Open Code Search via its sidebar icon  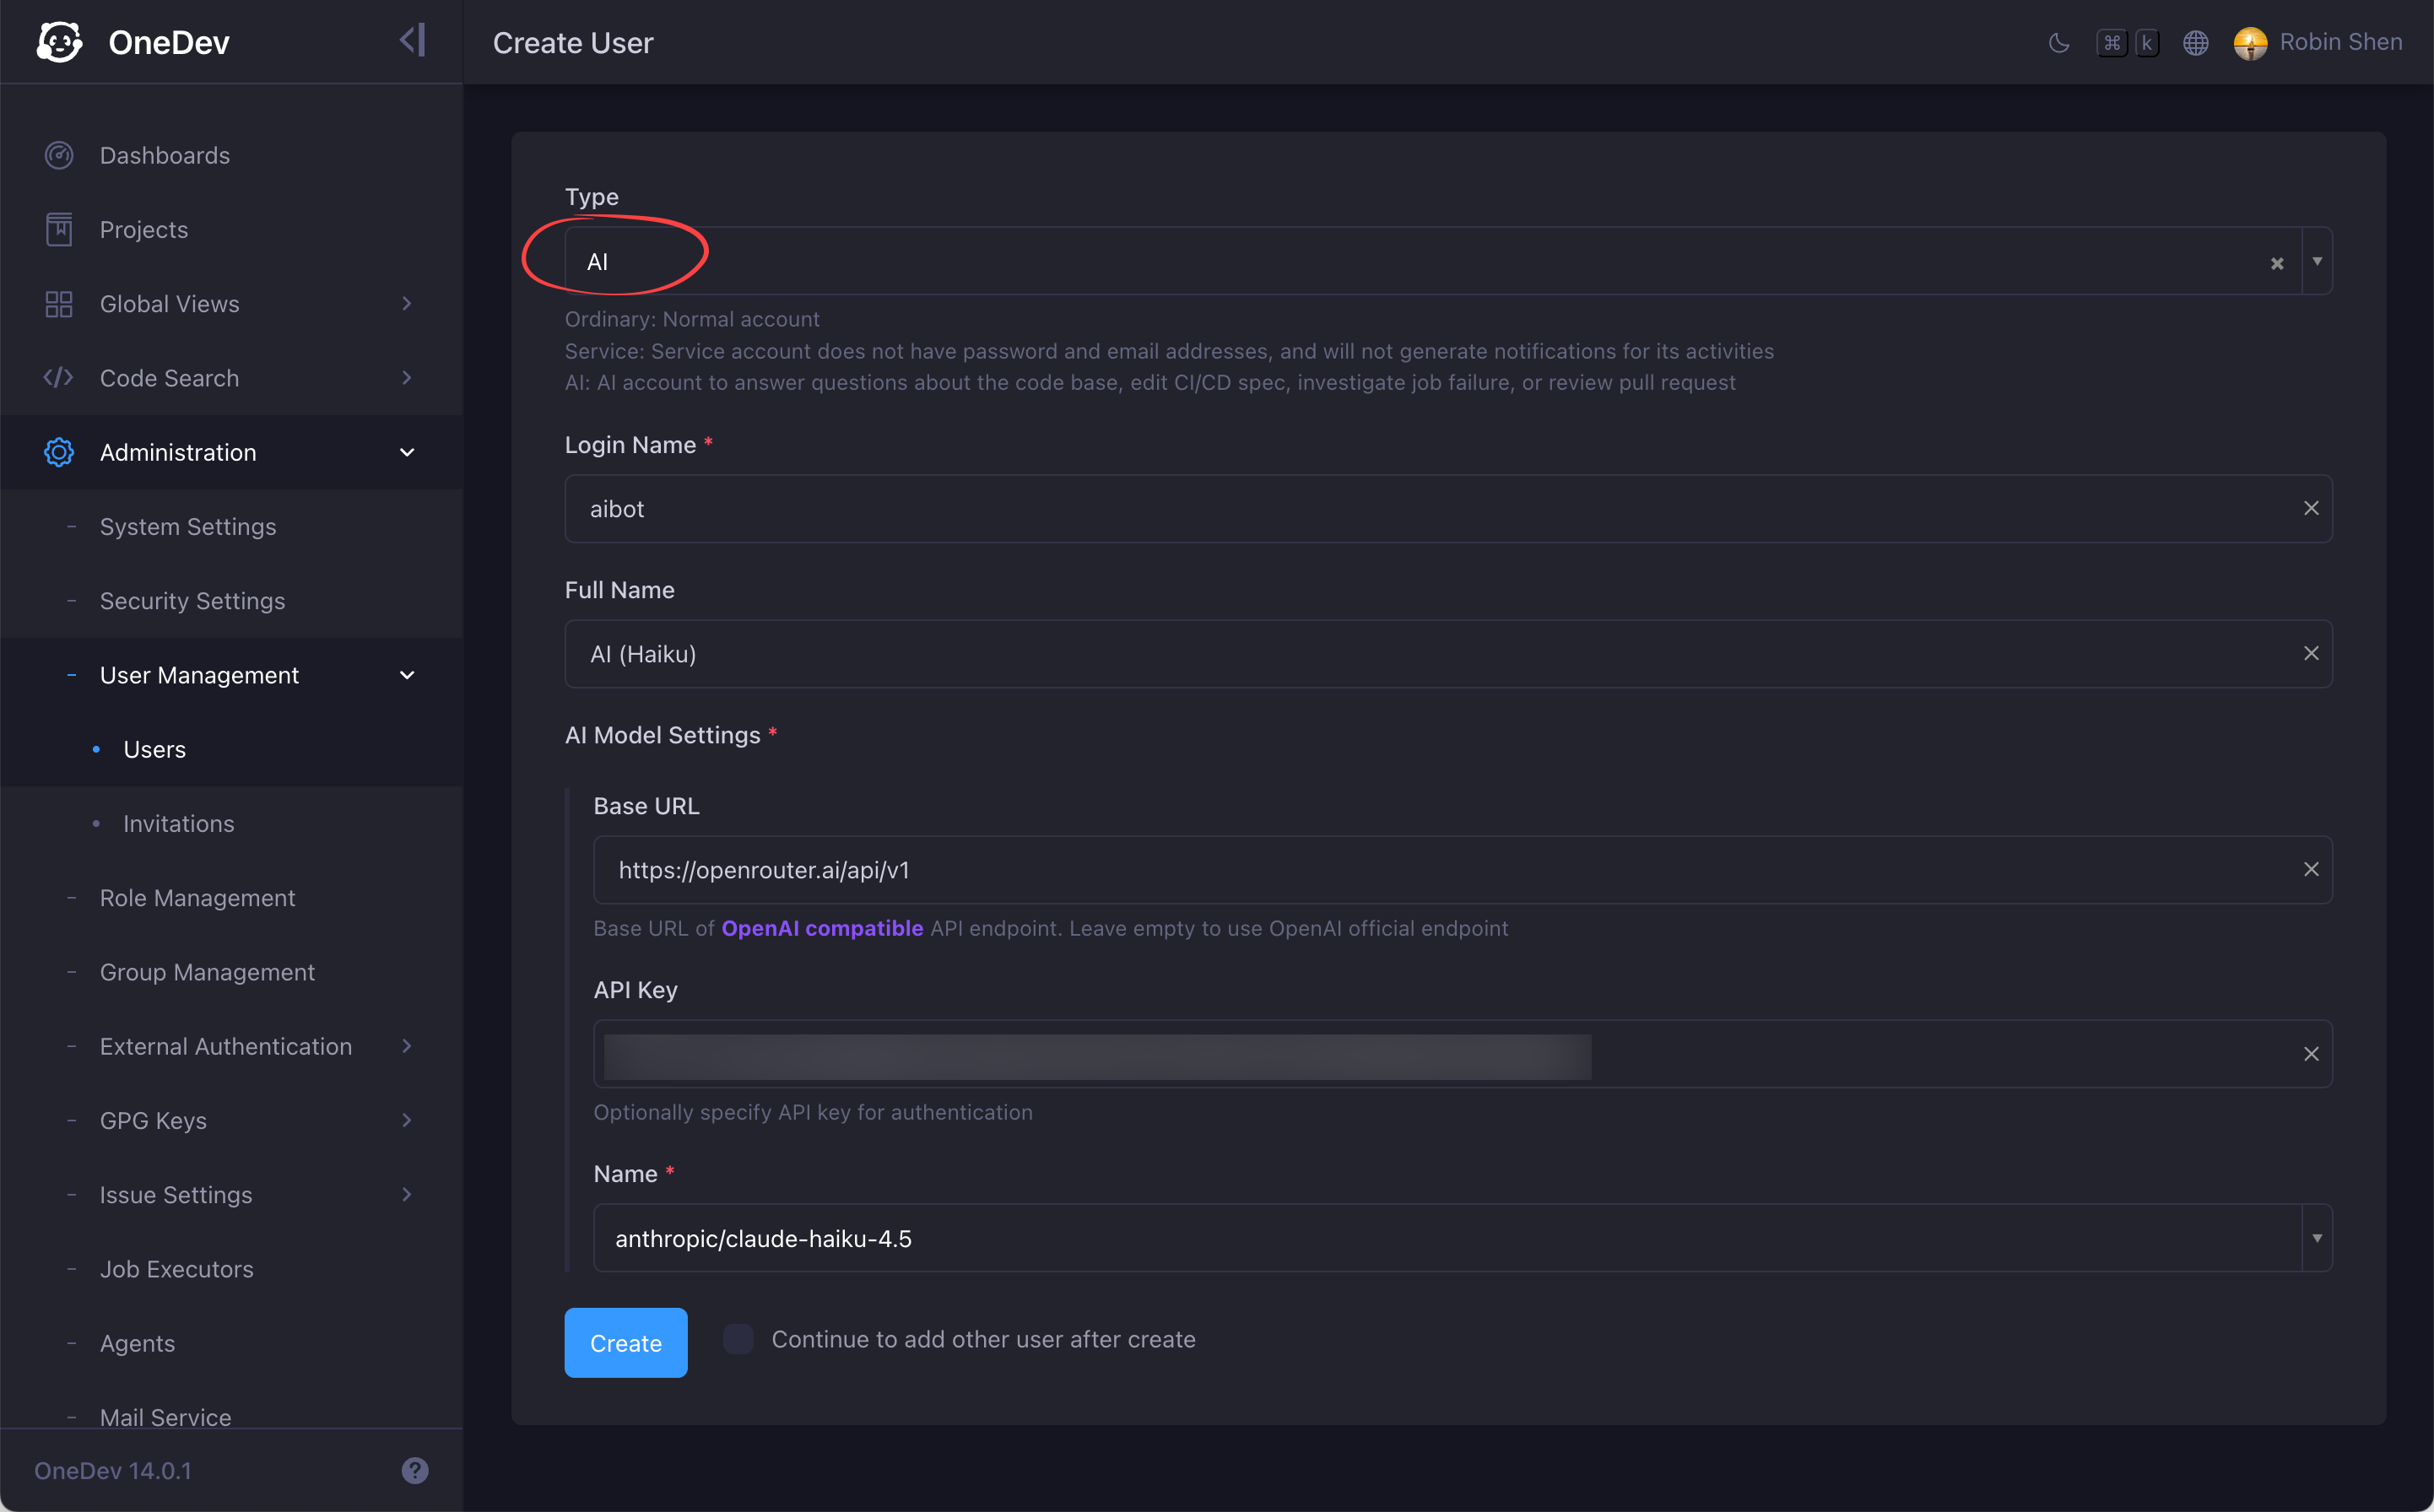[x=57, y=377]
